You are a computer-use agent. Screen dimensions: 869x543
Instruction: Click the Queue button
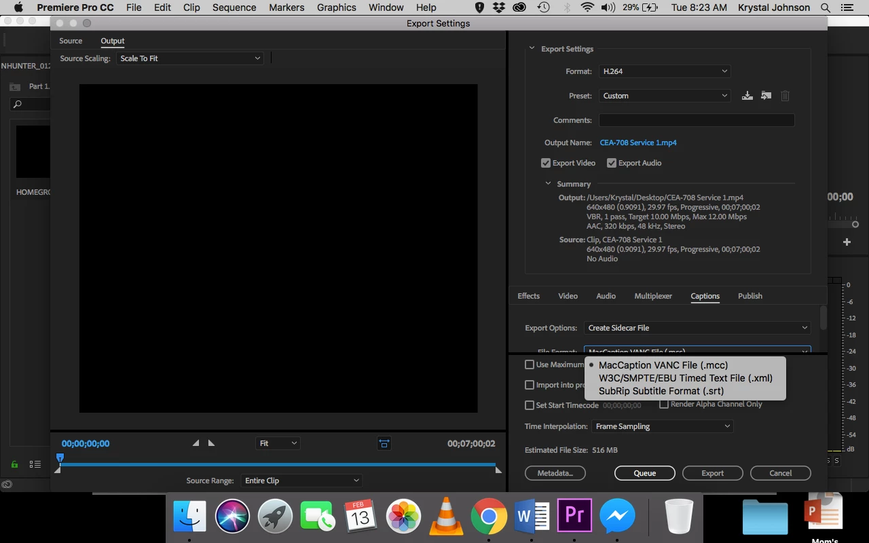[x=645, y=473]
